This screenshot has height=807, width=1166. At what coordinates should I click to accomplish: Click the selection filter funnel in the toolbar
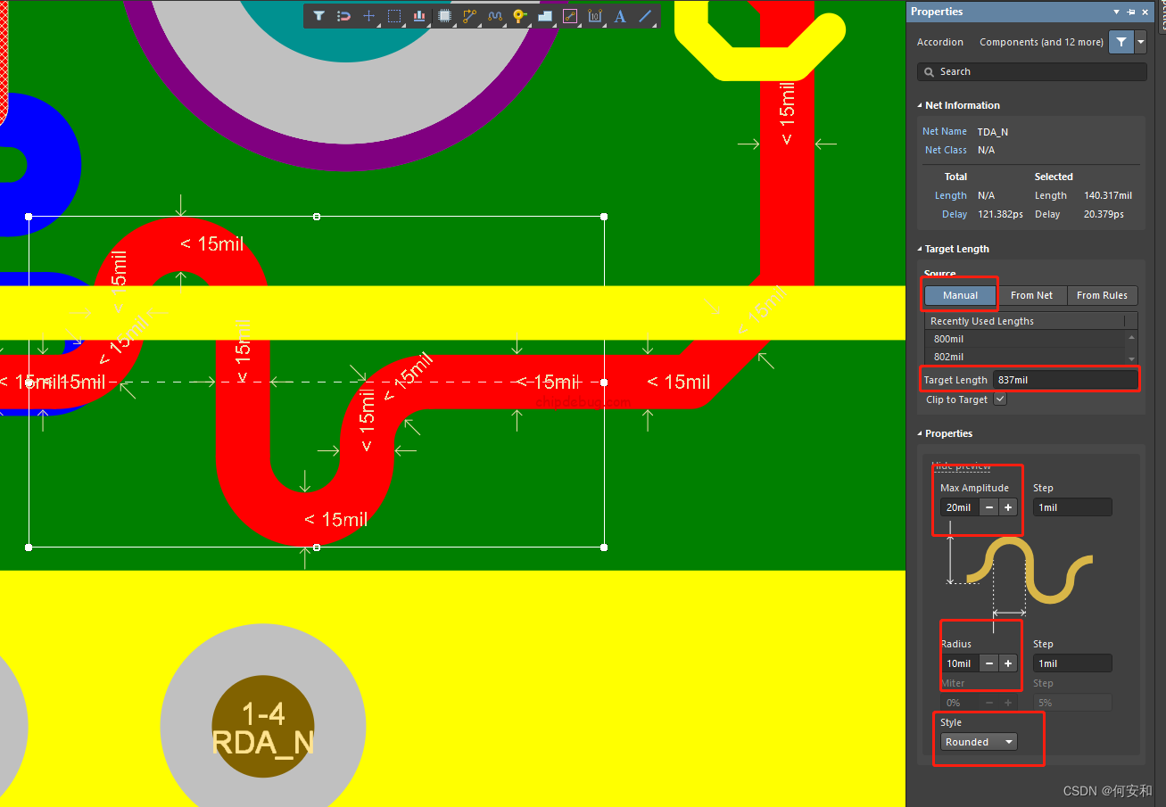(318, 16)
